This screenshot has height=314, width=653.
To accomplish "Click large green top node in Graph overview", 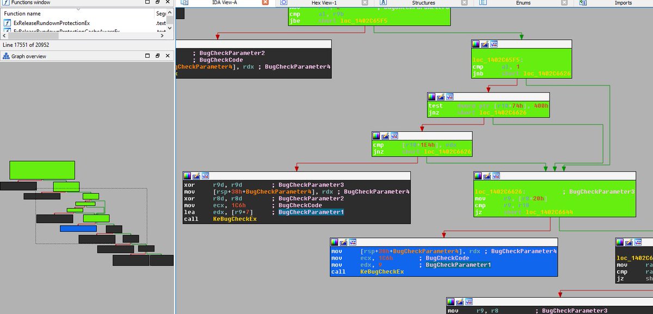I will 42,170.
